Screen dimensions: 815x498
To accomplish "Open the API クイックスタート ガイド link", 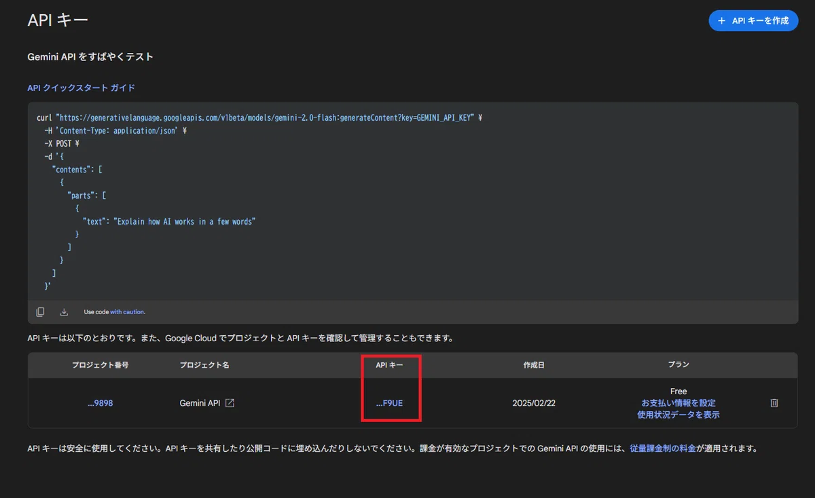I will (81, 88).
